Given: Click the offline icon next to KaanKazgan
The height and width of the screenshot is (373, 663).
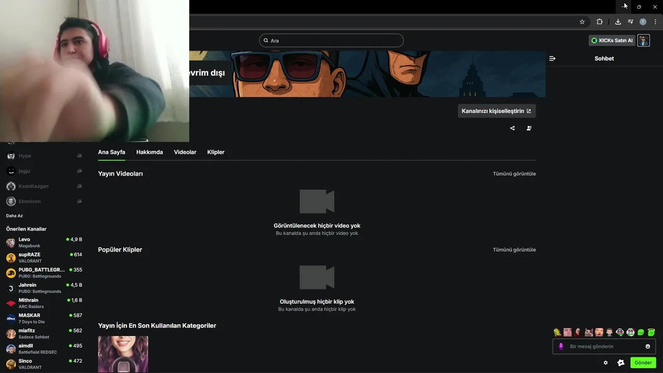Looking at the screenshot, I should pyautogui.click(x=79, y=186).
